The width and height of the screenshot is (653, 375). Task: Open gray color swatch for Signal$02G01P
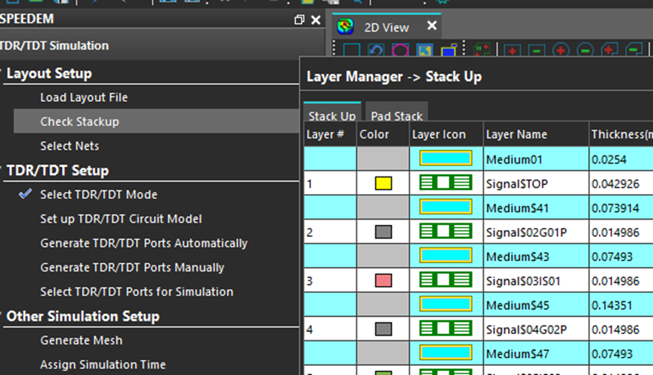click(383, 232)
